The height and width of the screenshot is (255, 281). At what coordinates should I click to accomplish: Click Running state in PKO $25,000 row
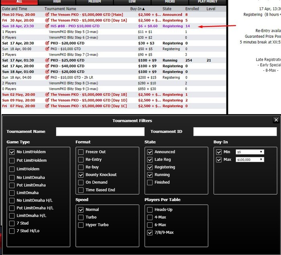coord(170,60)
